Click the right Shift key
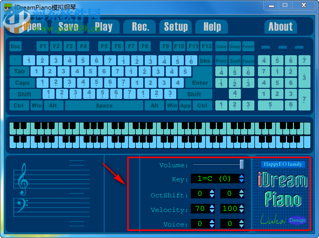The image size is (319, 238). [194, 94]
